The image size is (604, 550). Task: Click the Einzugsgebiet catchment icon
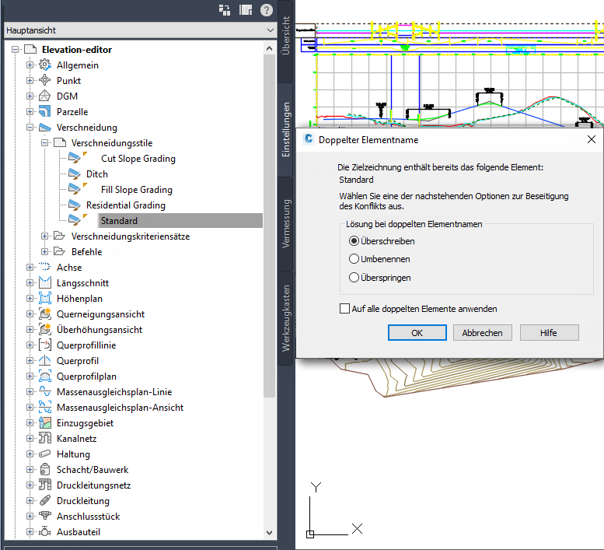[44, 422]
